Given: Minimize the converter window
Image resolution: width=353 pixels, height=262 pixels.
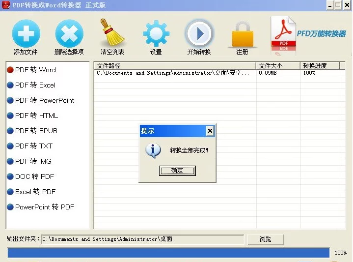Looking at the screenshot, I should click(x=330, y=5).
